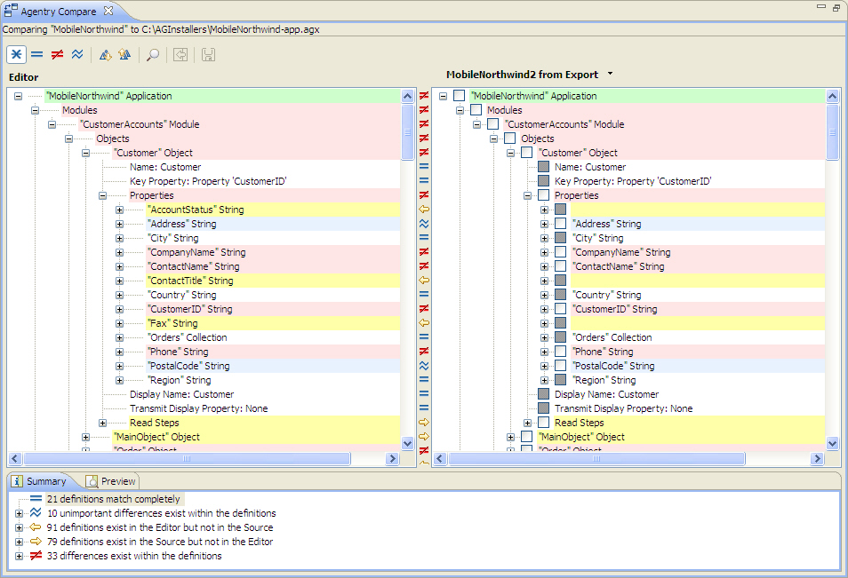The height and width of the screenshot is (578, 848).
Task: Expand the 33 differences summary item
Action: (19, 556)
